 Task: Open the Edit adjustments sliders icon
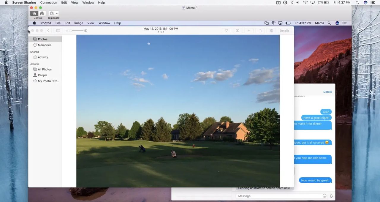coord(271,31)
